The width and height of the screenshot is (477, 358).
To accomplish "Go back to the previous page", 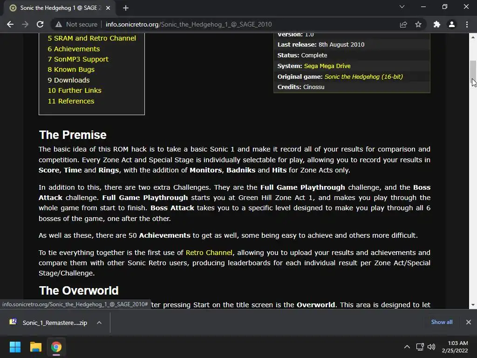I will point(10,24).
